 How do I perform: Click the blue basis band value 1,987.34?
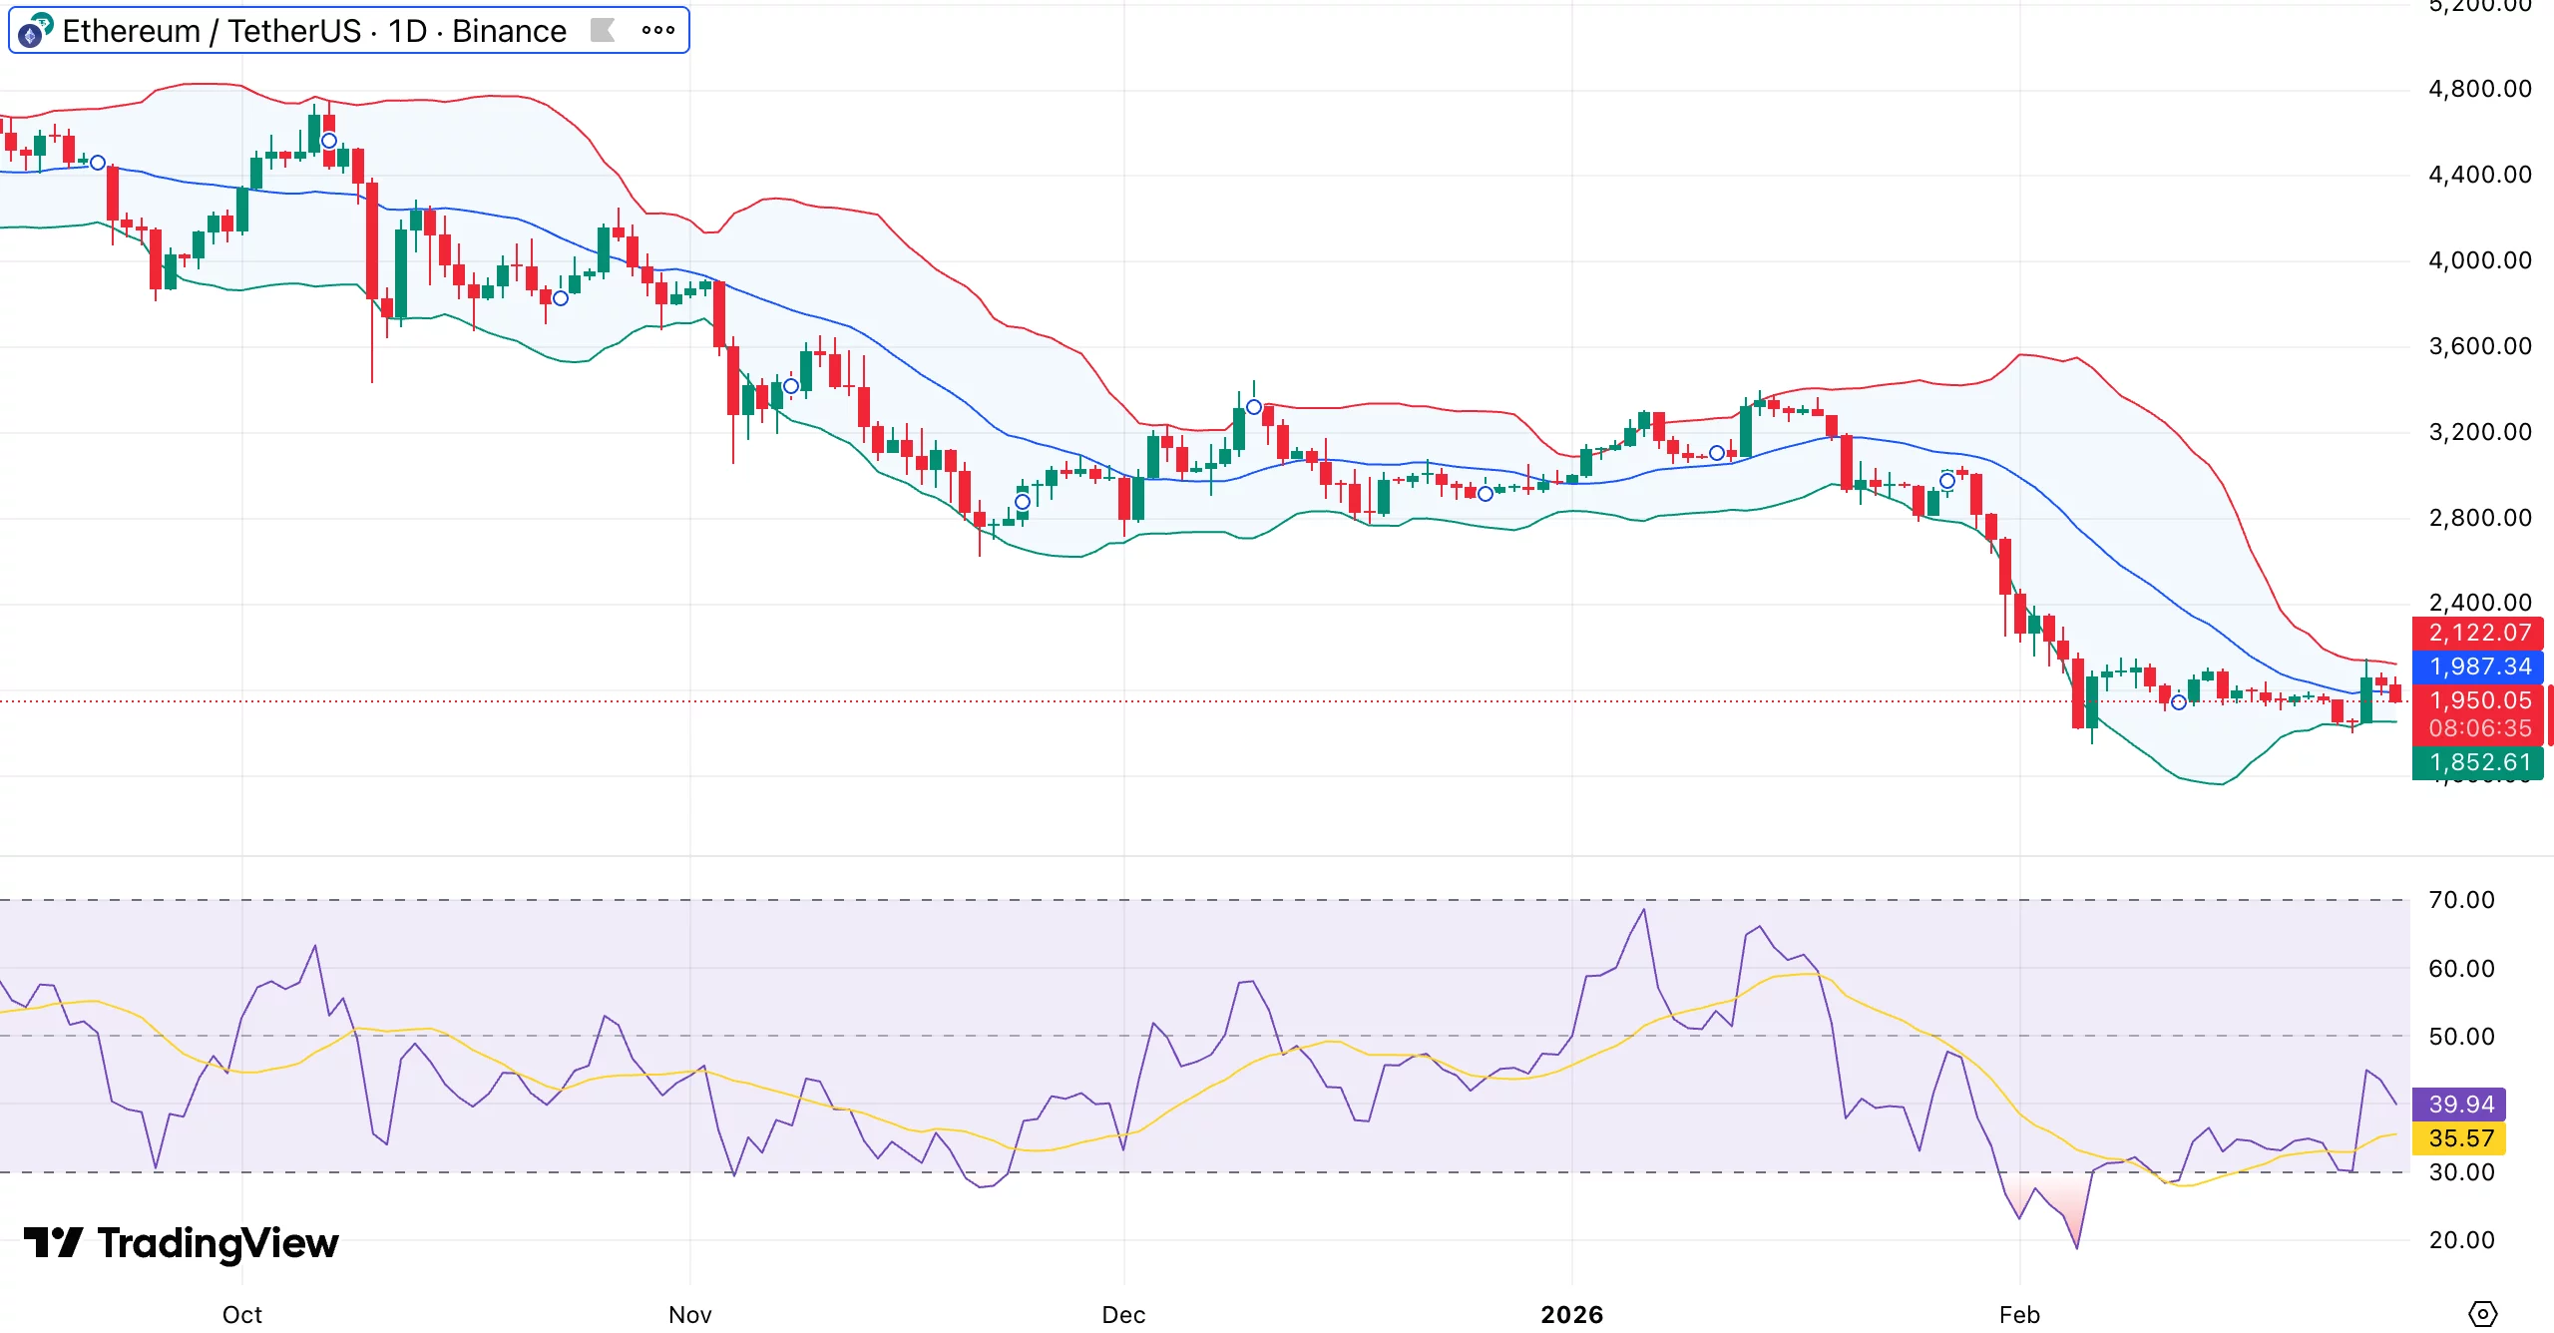(2481, 666)
